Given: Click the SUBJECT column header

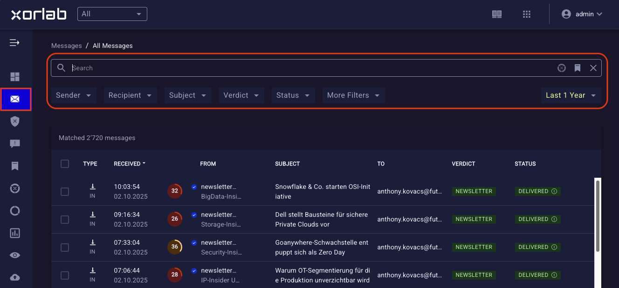Looking at the screenshot, I should 288,164.
